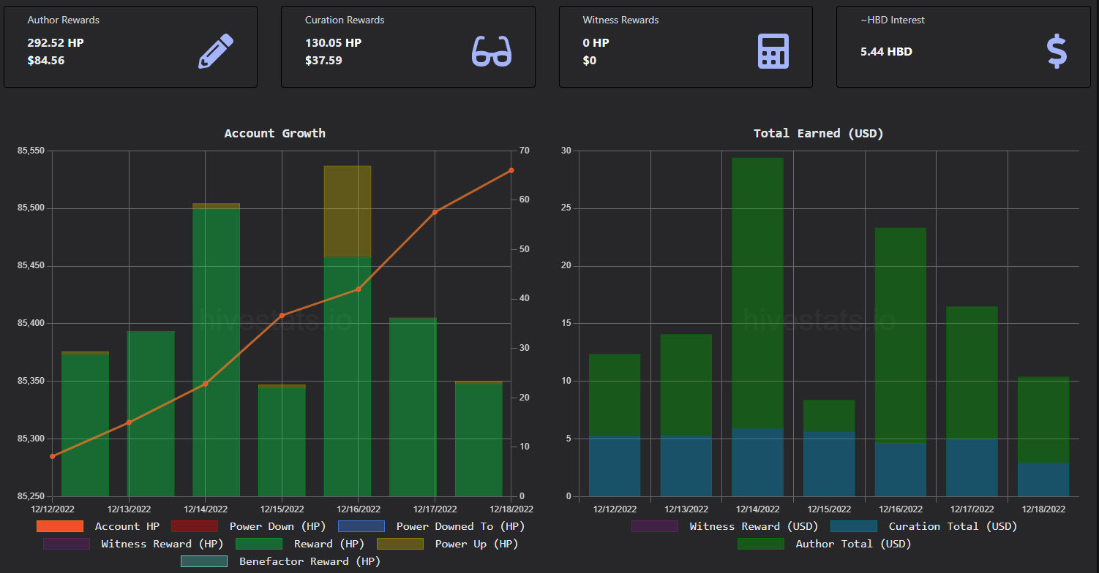Viewport: 1099px width, 573px height.
Task: Click the Author Rewards pencil icon
Action: click(217, 51)
